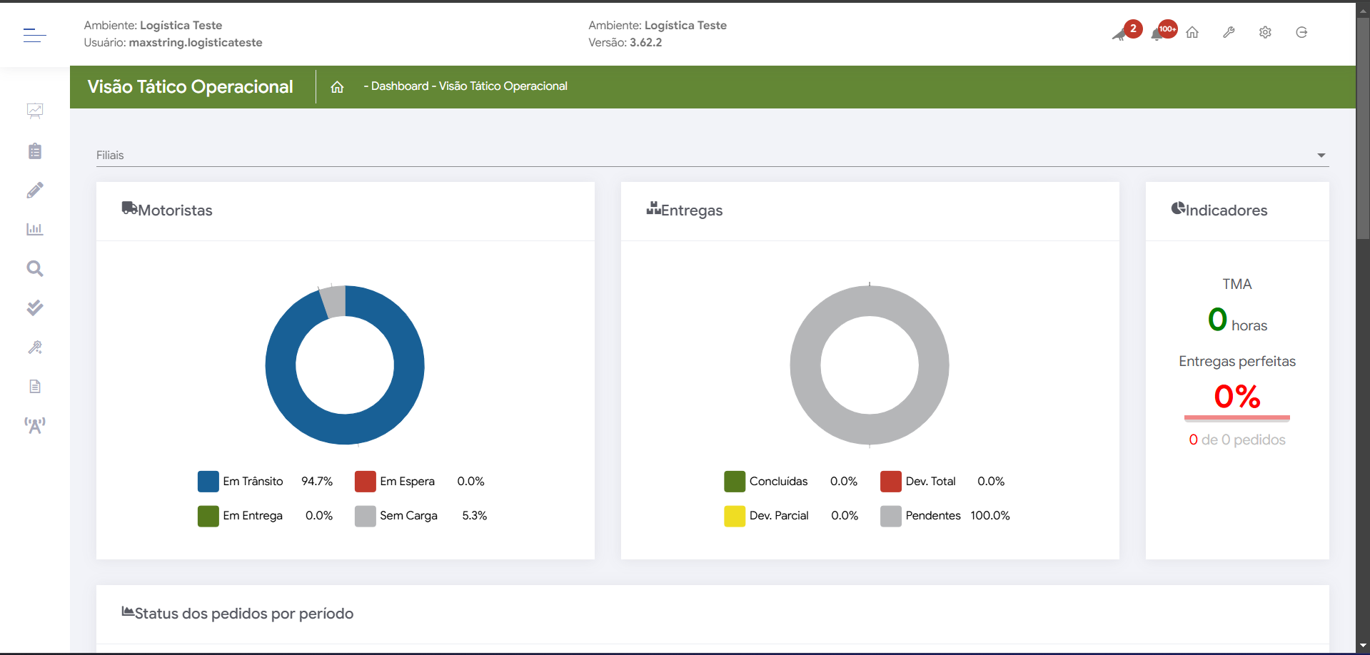Viewport: 1370px width, 655px height.
Task: Open the settings gear in the header
Action: [1265, 32]
